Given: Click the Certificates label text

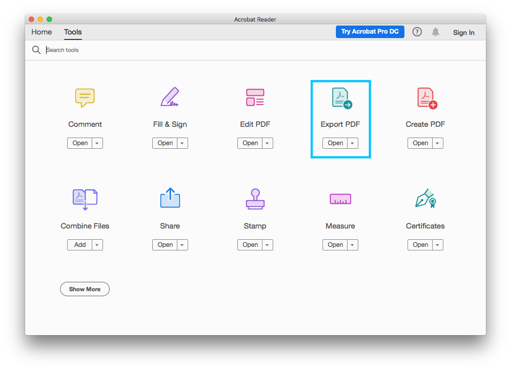Looking at the screenshot, I should (425, 226).
